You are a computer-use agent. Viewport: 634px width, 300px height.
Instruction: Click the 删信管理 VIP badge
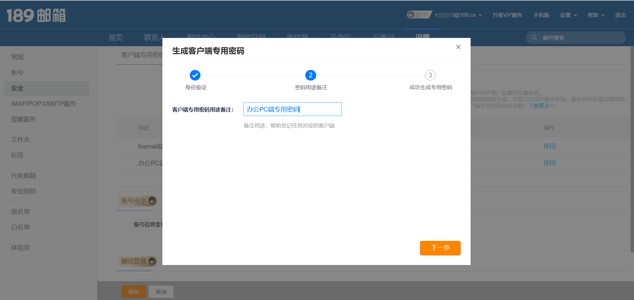point(152,261)
